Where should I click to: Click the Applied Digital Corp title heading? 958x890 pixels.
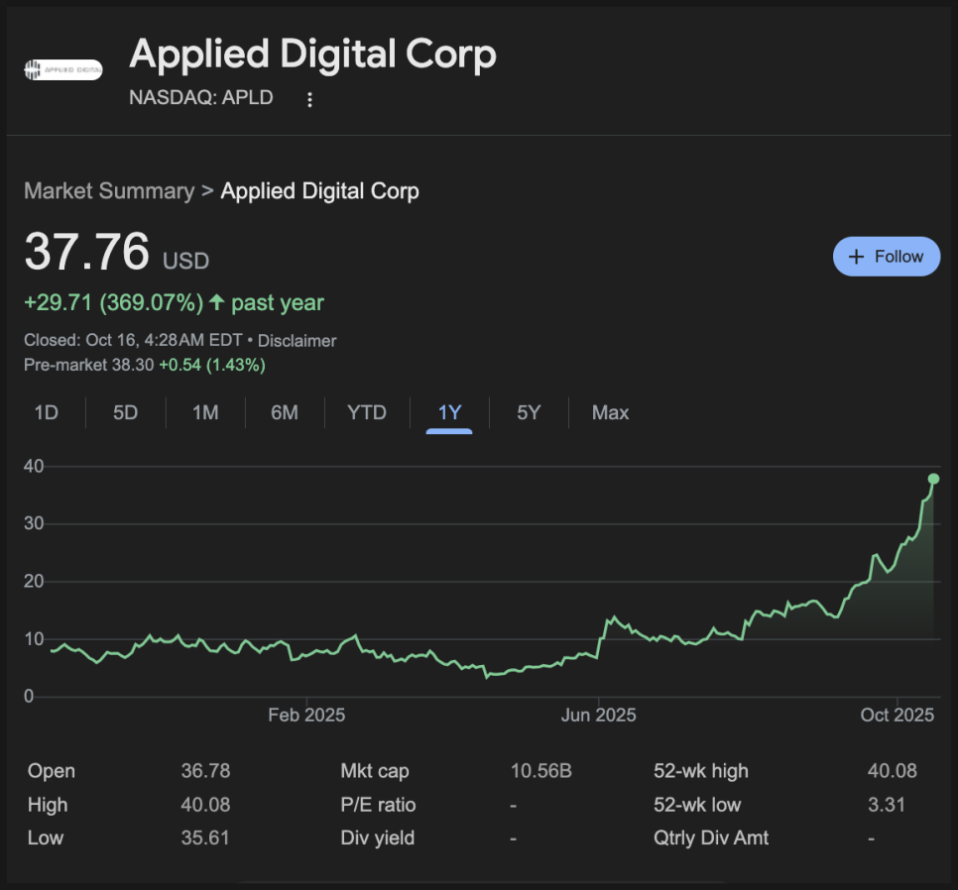312,55
